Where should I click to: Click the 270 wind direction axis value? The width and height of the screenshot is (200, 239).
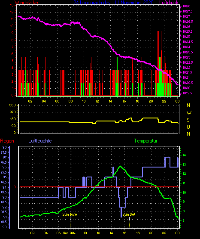[12, 112]
